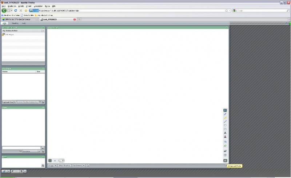The width and height of the screenshot is (291, 178).
Task: Click the magnifier icon in File Share pod
Action: coord(43,102)
